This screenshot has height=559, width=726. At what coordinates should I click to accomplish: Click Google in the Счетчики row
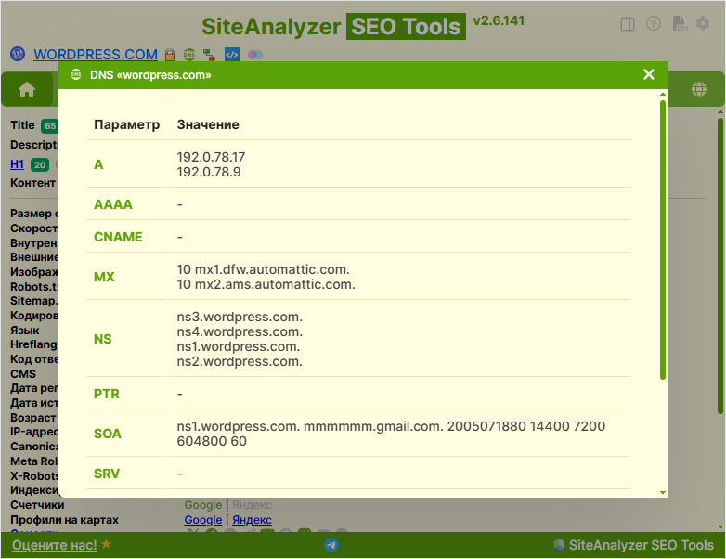(x=203, y=505)
